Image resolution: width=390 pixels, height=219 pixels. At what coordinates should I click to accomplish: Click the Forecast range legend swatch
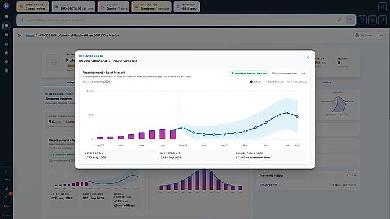point(289,82)
